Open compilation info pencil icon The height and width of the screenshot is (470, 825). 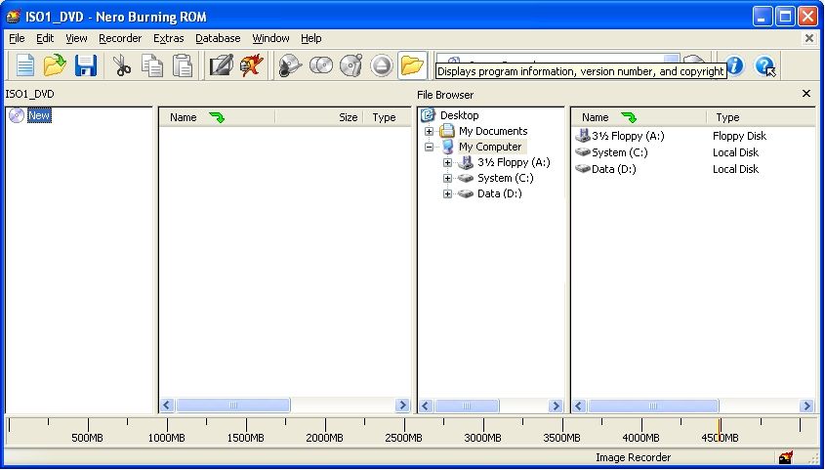pos(221,65)
